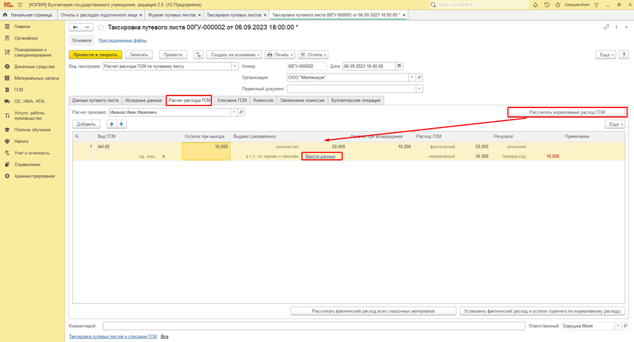
Task: Open calendar picker next to Дата field
Action: (399, 66)
